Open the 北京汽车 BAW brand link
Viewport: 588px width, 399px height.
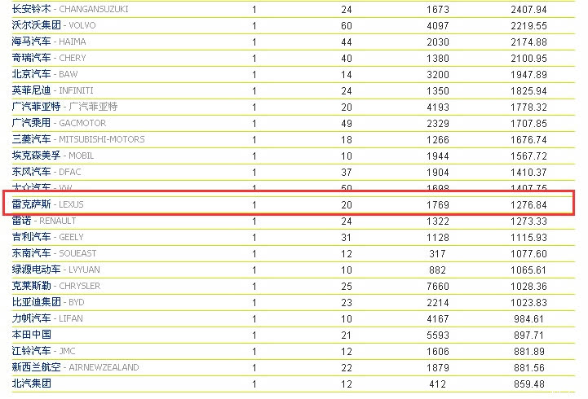(x=45, y=74)
